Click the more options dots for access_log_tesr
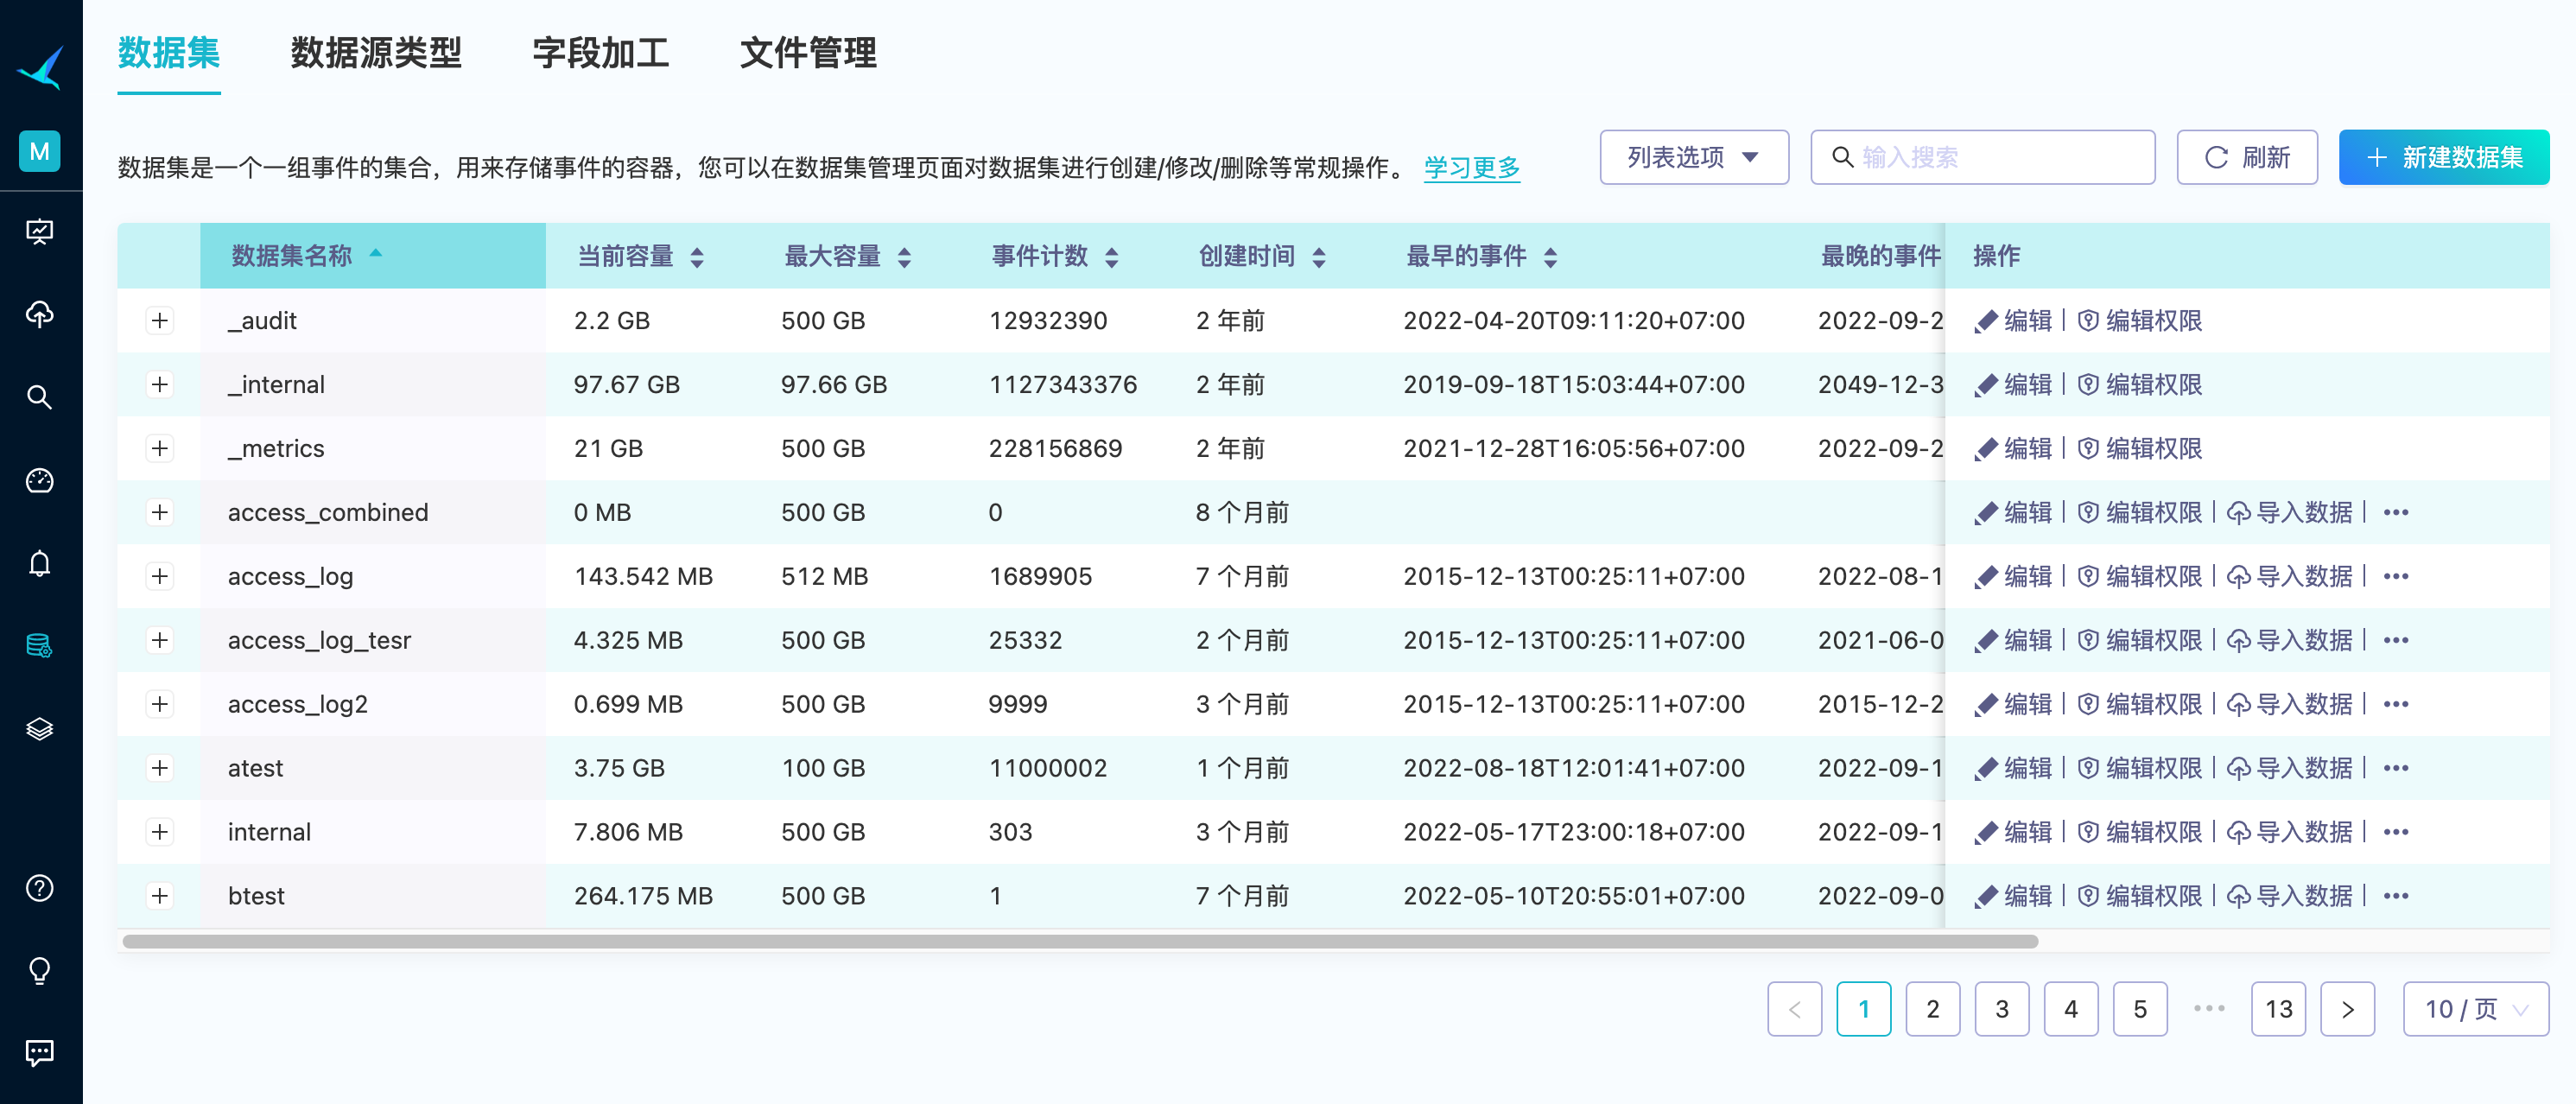This screenshot has width=2576, height=1104. click(2396, 640)
